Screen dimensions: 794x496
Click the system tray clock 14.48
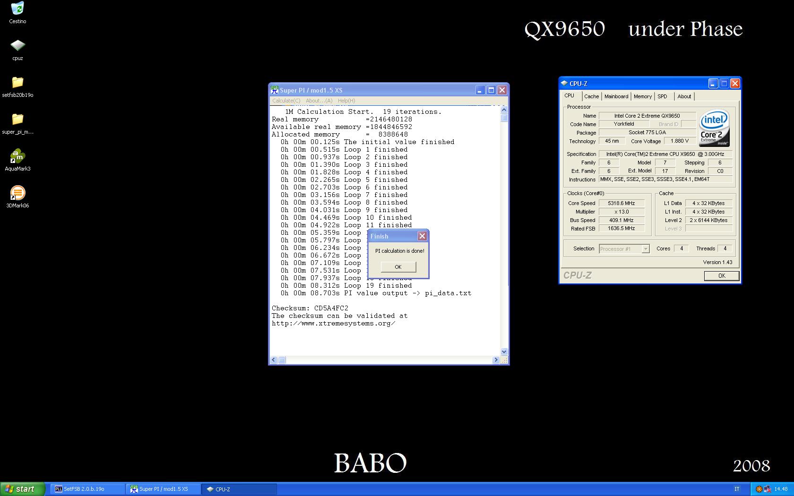pyautogui.click(x=781, y=489)
